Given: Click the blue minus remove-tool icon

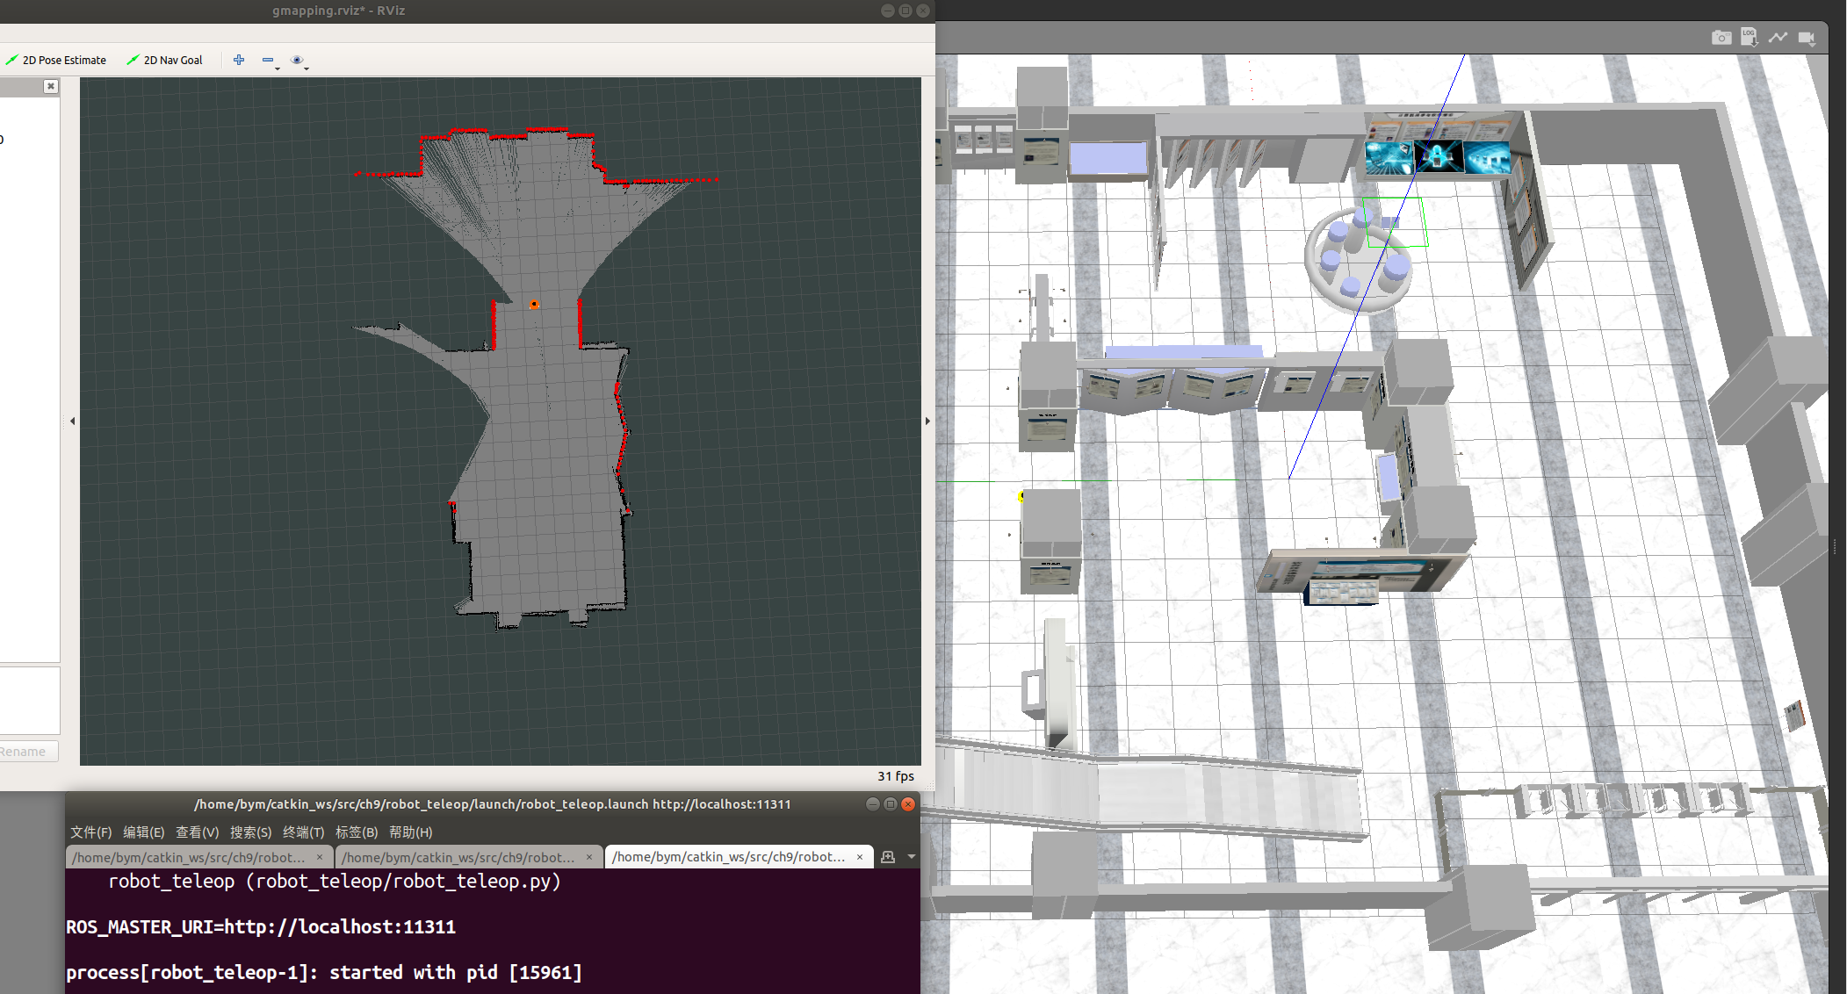Looking at the screenshot, I should tap(267, 60).
